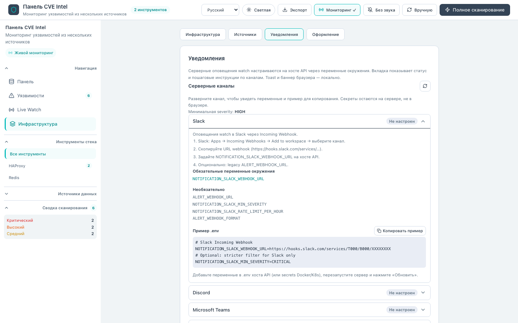
Task: Click ALERT_WEBHOOK_FORMAT optional variable
Action: point(217,218)
